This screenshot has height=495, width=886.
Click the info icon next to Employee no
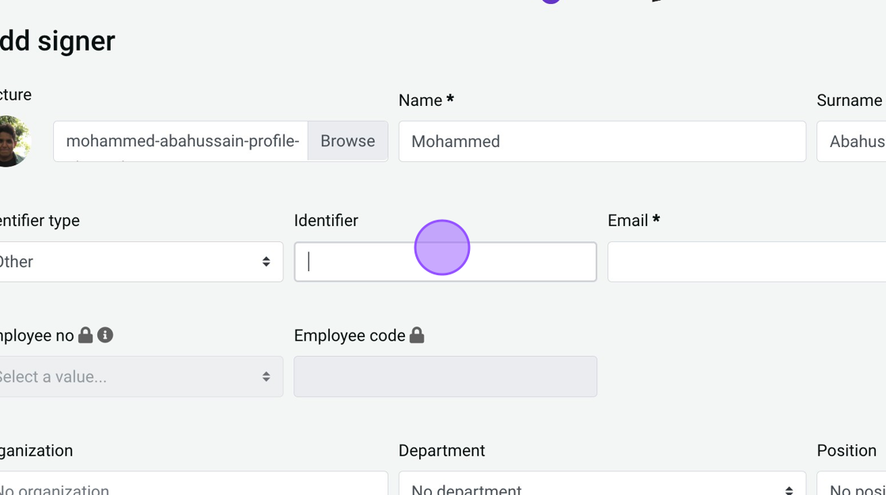click(105, 335)
